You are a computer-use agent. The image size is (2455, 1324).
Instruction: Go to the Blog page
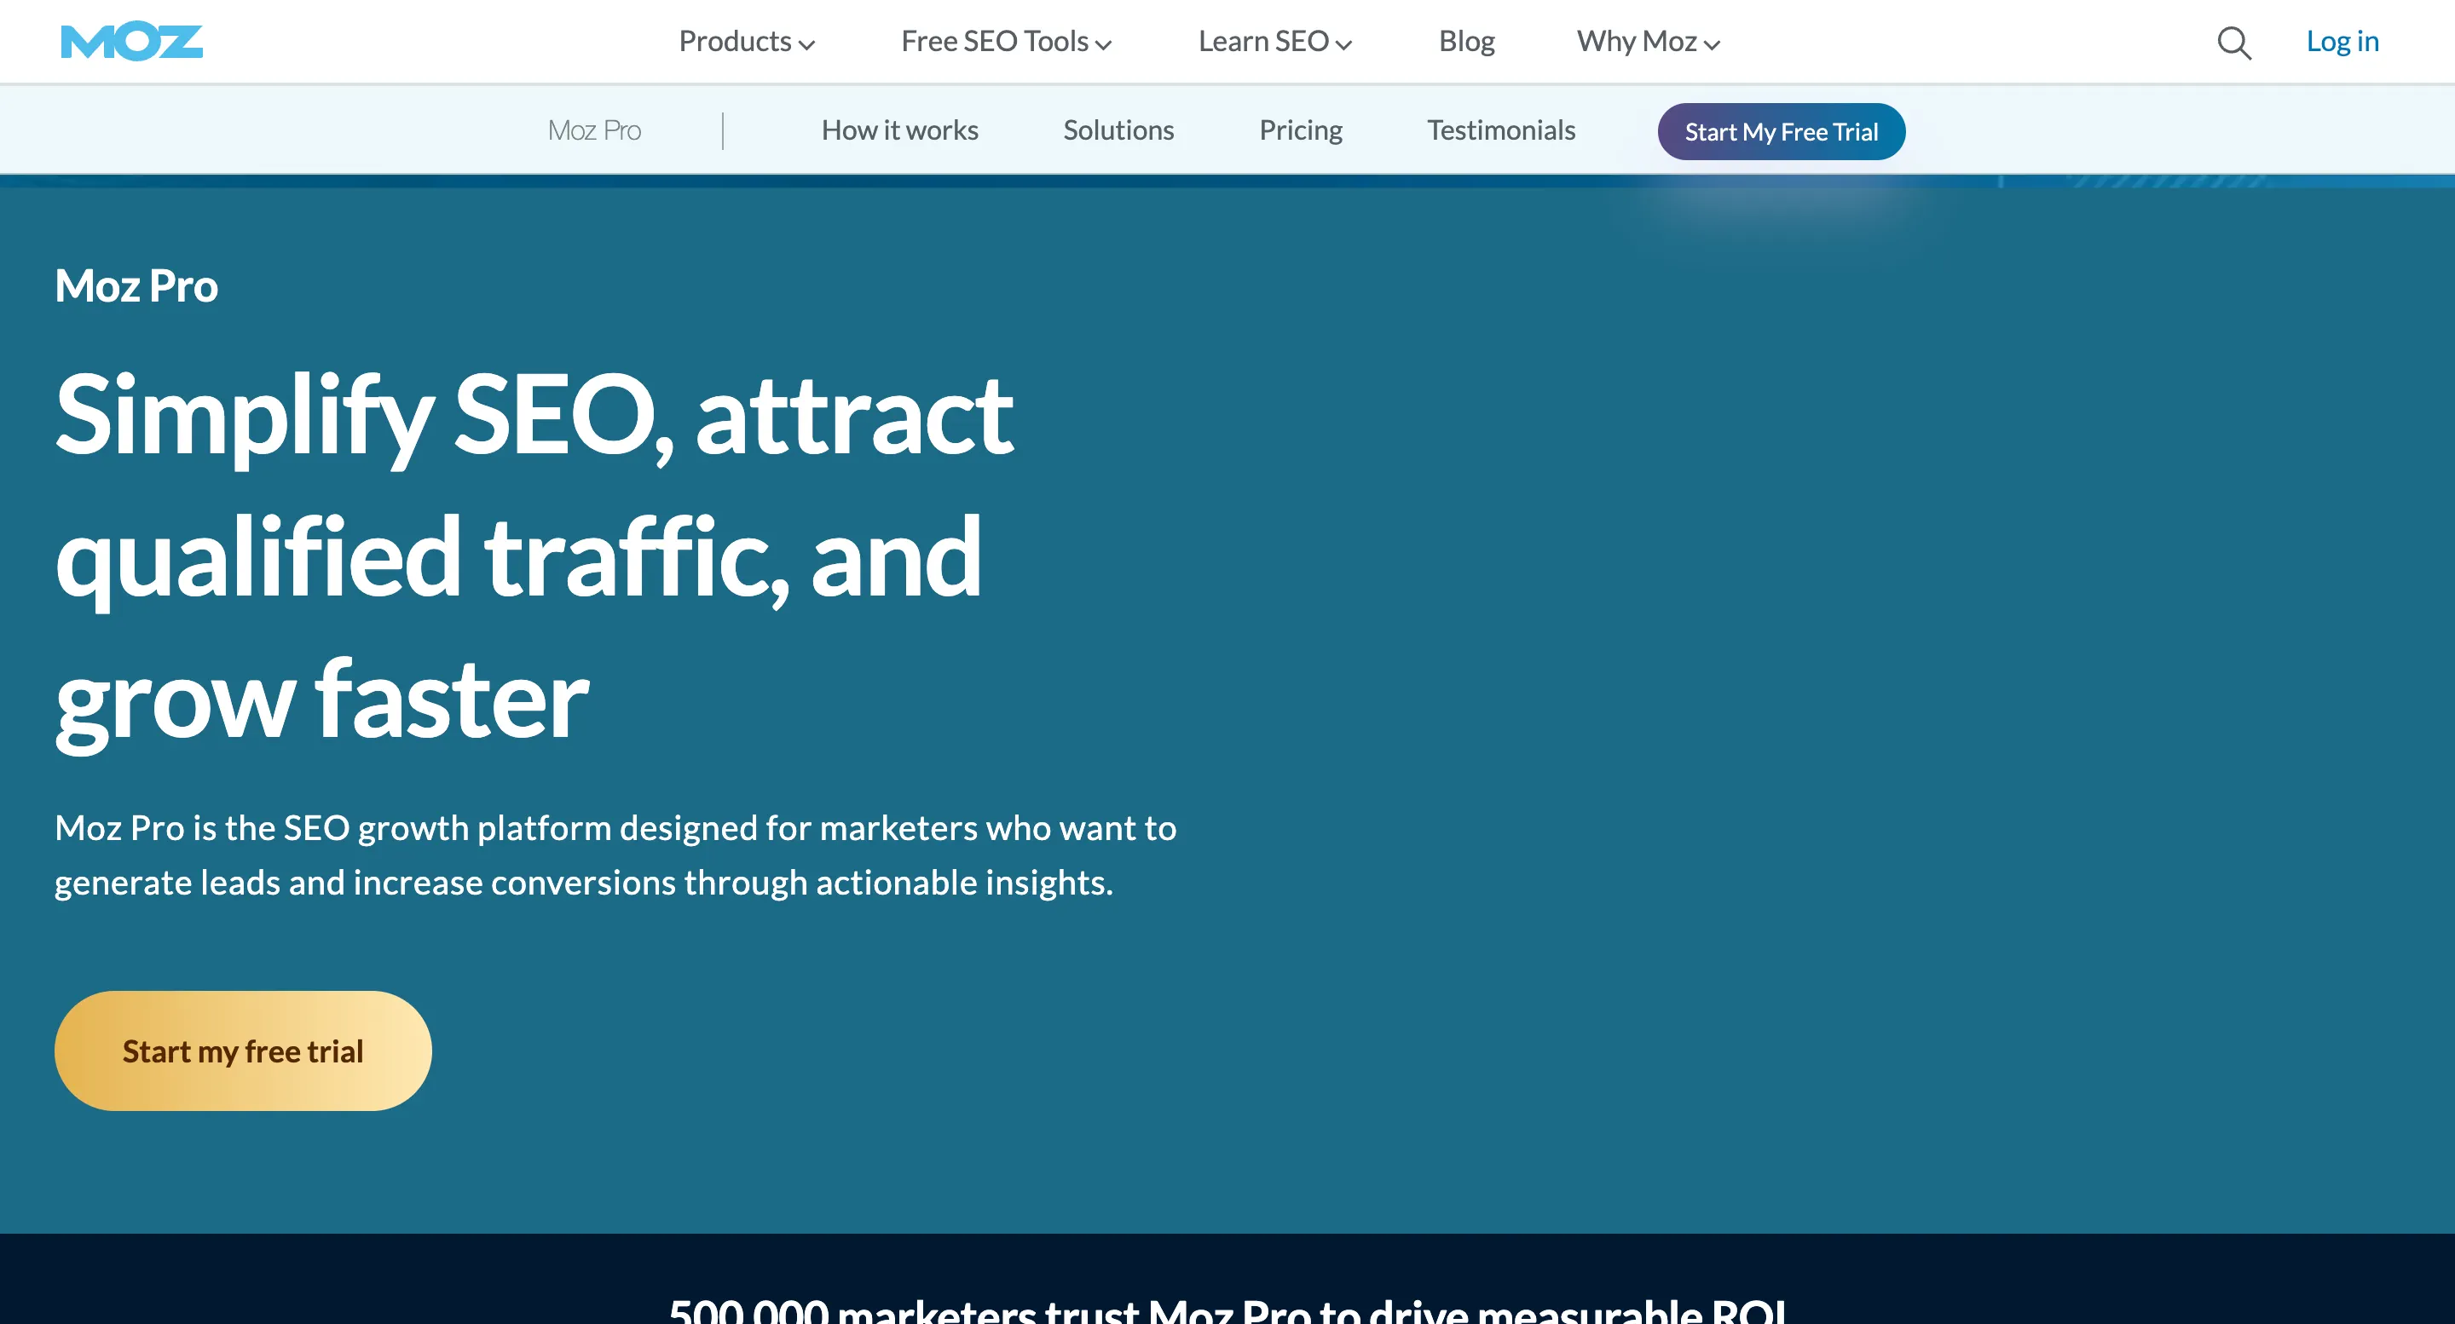(x=1467, y=42)
